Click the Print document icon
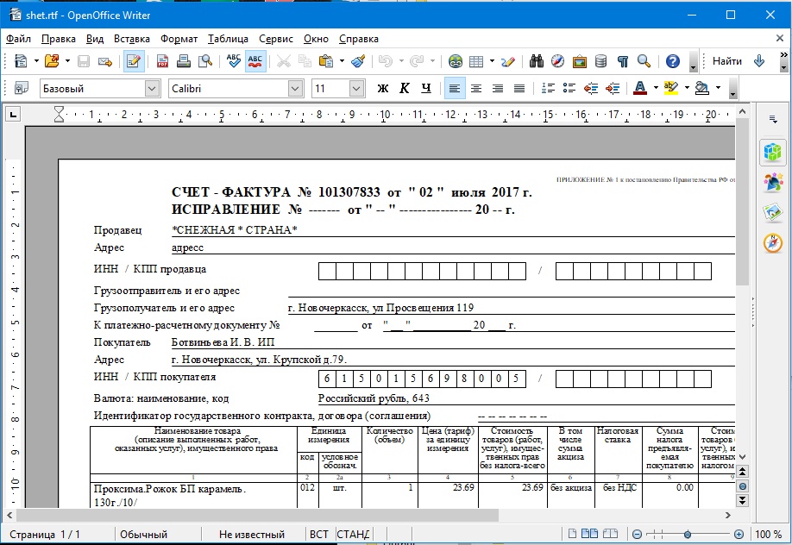This screenshot has height=545, width=792. (184, 61)
